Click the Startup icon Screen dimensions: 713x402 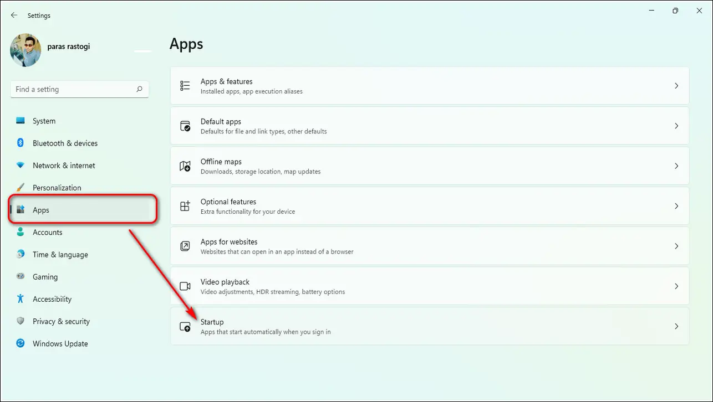click(x=185, y=327)
